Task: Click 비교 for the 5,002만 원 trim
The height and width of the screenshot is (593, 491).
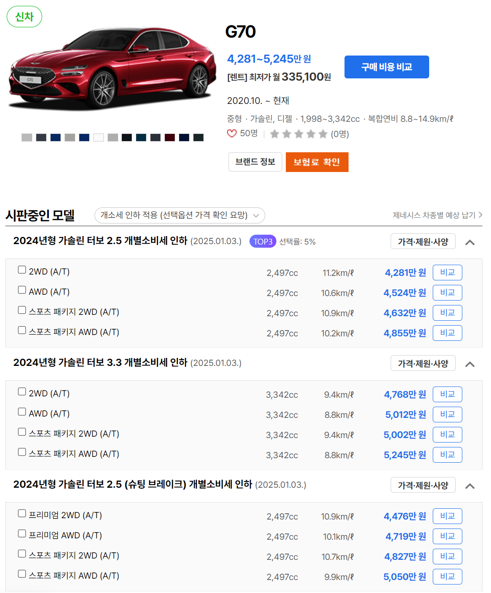Action: [448, 434]
